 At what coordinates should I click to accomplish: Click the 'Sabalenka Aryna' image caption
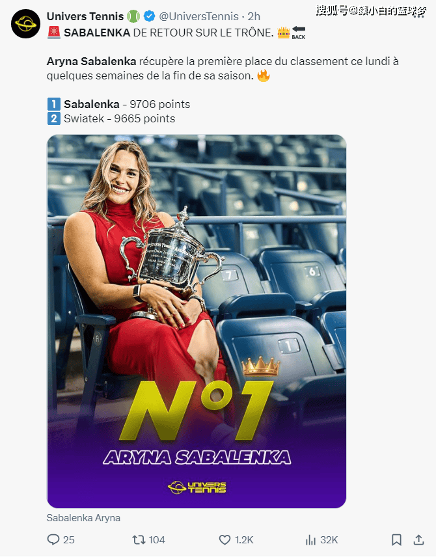[83, 518]
